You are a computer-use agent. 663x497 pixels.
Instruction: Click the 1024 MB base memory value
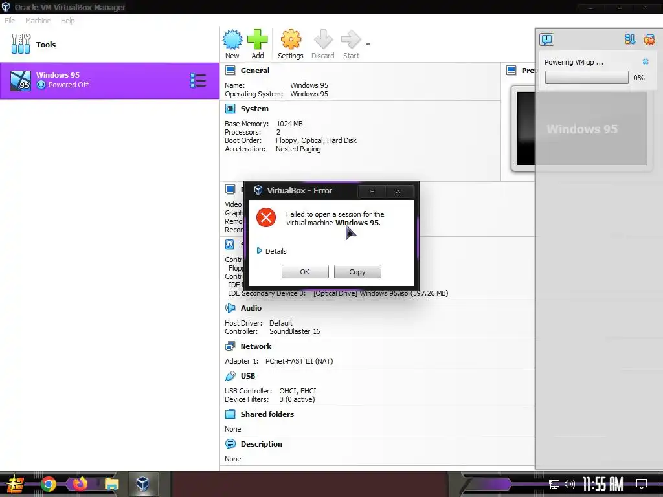point(289,124)
